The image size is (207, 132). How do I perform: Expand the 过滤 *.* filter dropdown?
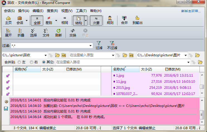click(90, 46)
